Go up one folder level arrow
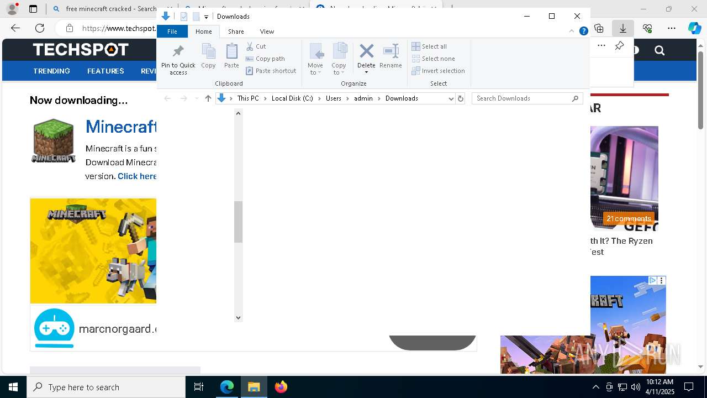Image resolution: width=707 pixels, height=398 pixels. pos(208,98)
